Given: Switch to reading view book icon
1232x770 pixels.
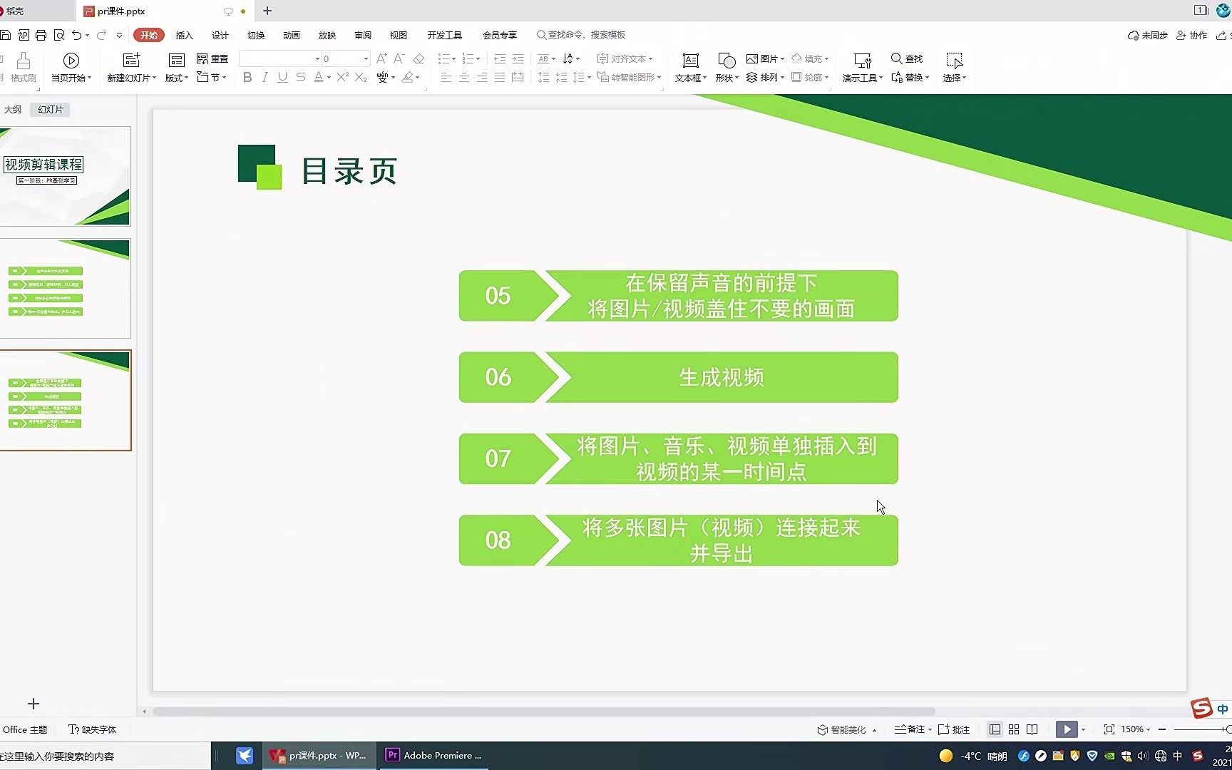Looking at the screenshot, I should (1032, 729).
